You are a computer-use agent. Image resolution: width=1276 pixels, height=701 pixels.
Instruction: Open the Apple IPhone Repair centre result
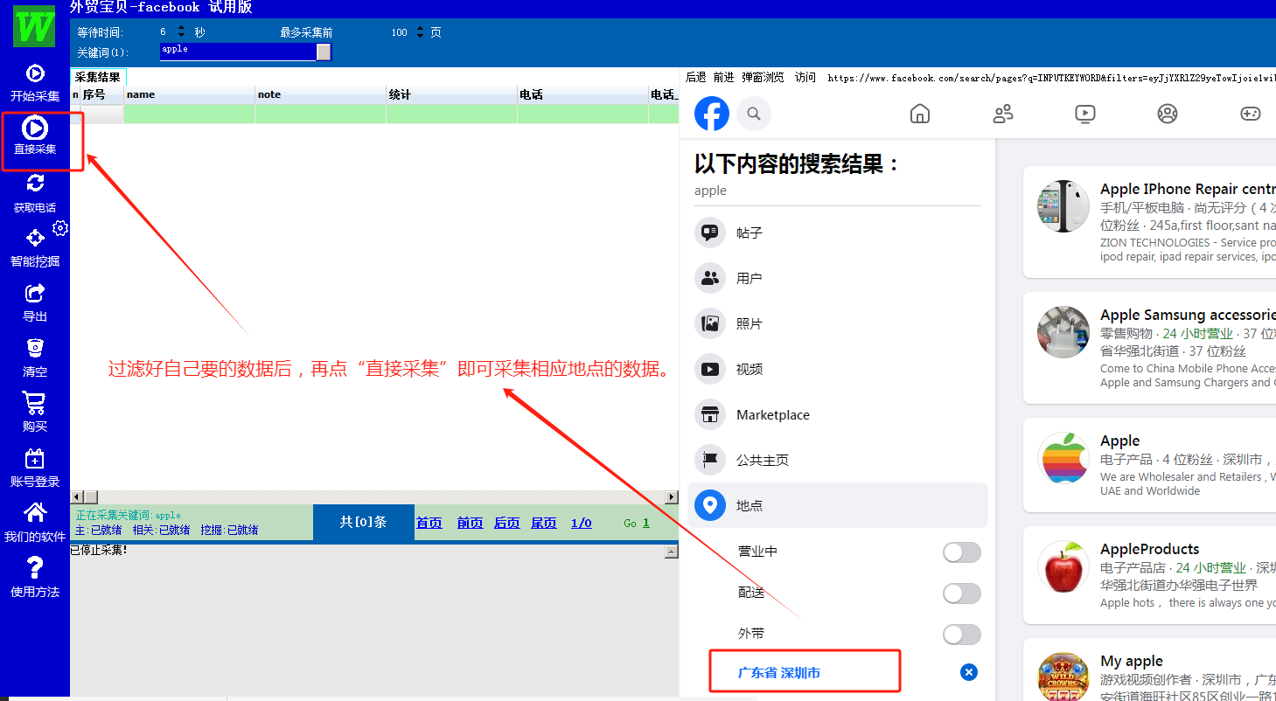point(1188,189)
